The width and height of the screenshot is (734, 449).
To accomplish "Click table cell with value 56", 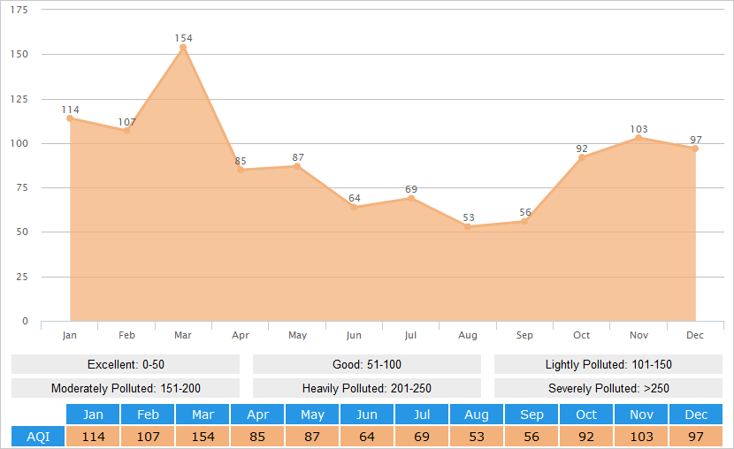I will pos(531,437).
